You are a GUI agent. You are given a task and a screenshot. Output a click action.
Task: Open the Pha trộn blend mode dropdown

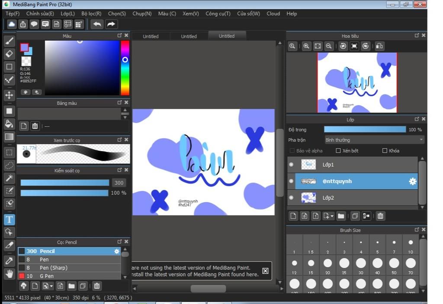pyautogui.click(x=374, y=140)
